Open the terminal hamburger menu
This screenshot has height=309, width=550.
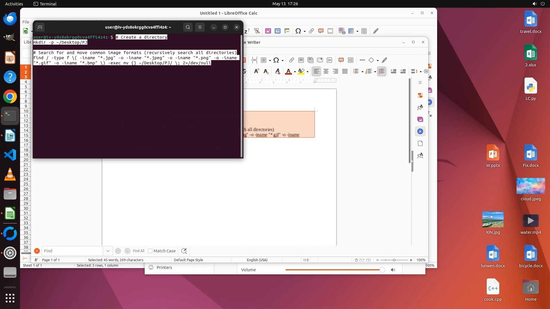200,27
